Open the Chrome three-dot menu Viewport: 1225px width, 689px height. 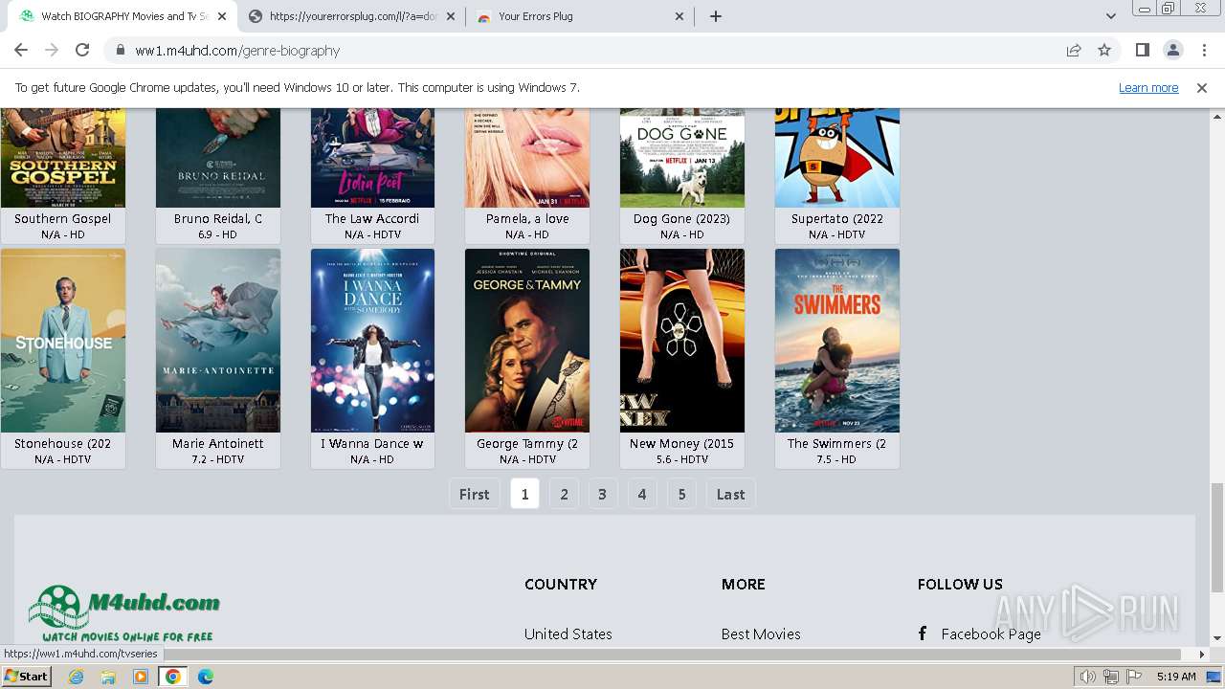click(1203, 51)
